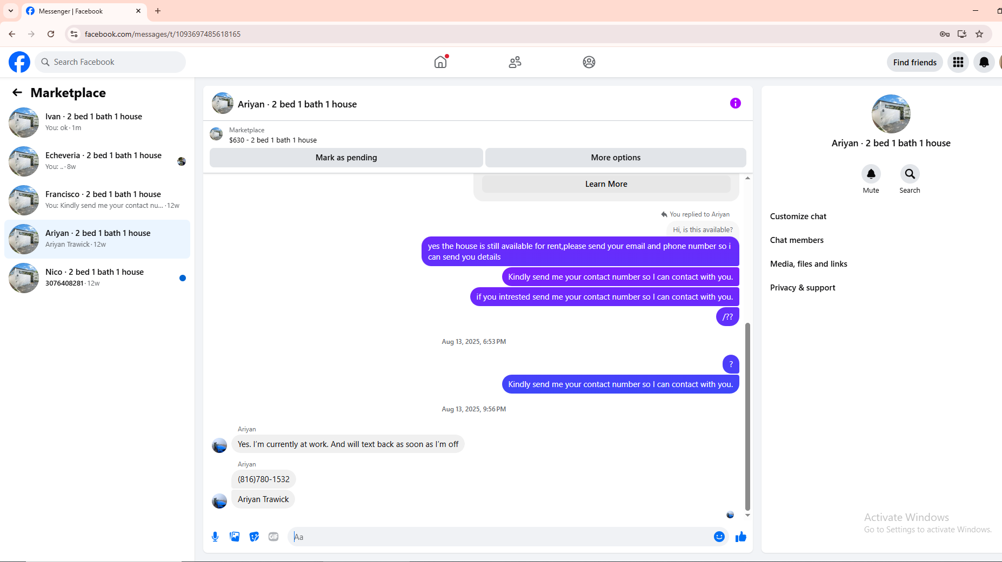Click the Ariyan chat header title

coord(297,104)
